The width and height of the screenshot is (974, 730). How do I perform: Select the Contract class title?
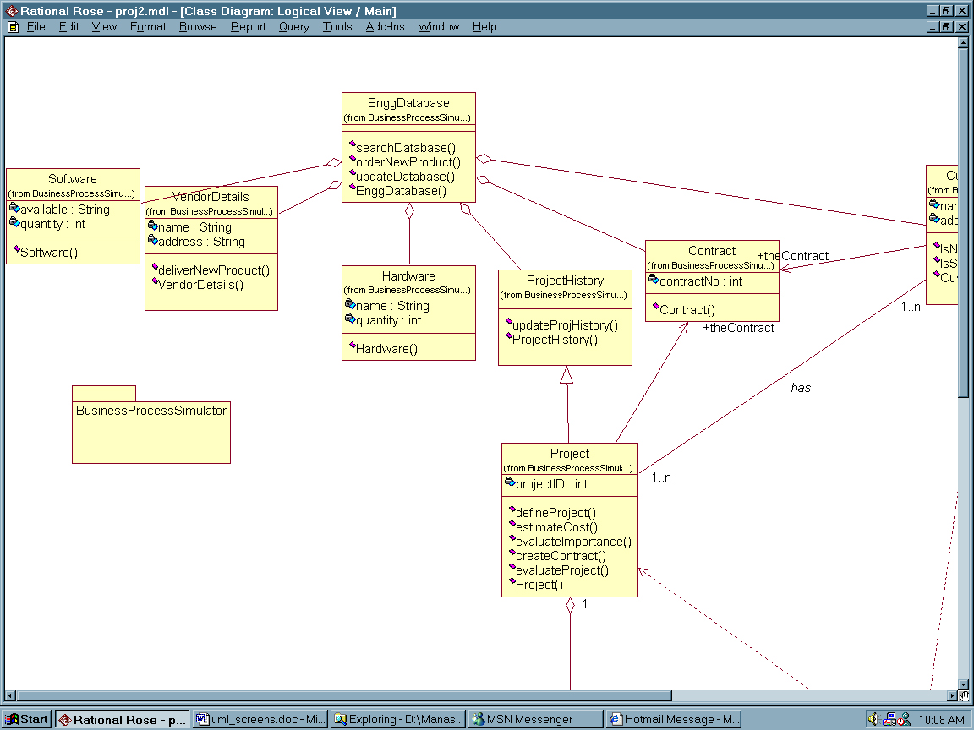(712, 251)
